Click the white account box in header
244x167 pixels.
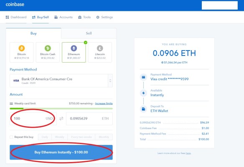point(220,5)
